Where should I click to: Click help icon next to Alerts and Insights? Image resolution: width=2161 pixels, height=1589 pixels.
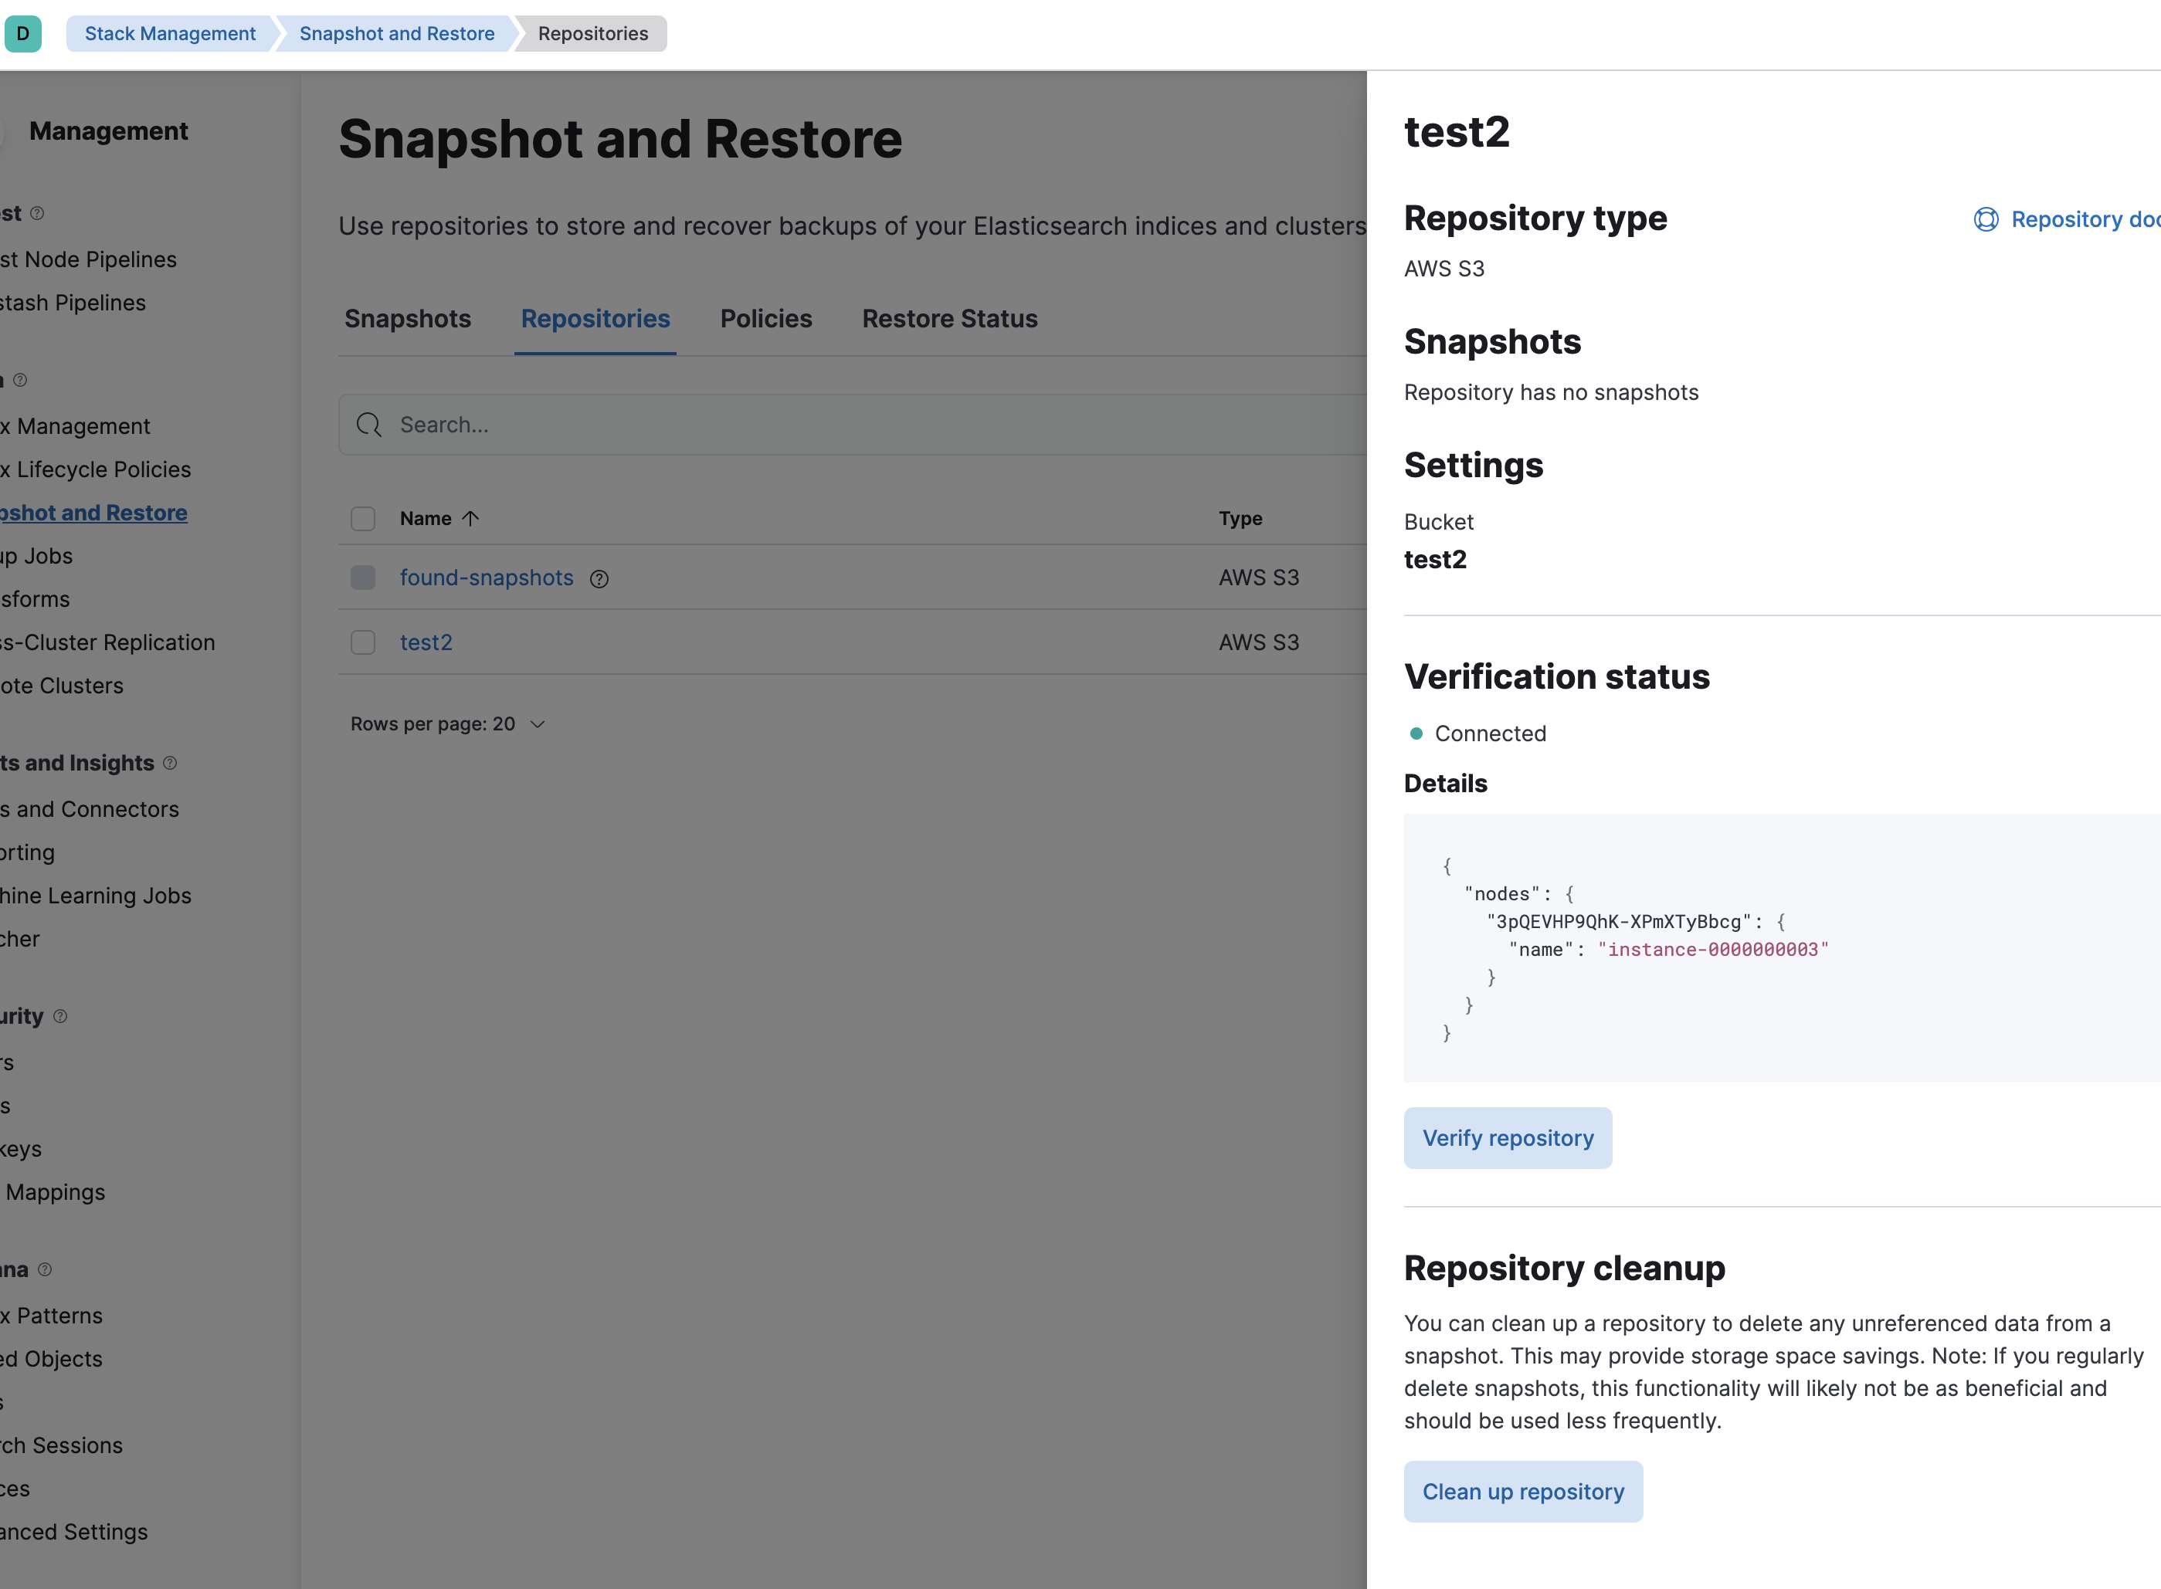(x=171, y=763)
